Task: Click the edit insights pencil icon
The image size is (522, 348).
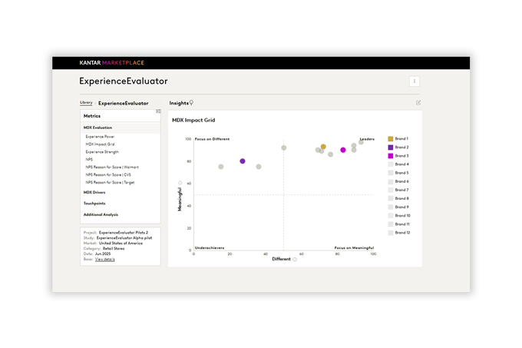Action: point(418,103)
